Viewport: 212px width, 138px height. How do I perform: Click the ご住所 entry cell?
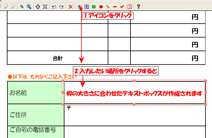[134, 115]
